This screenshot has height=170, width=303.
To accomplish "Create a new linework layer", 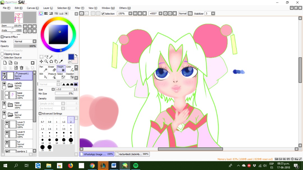I will coord(10,63).
